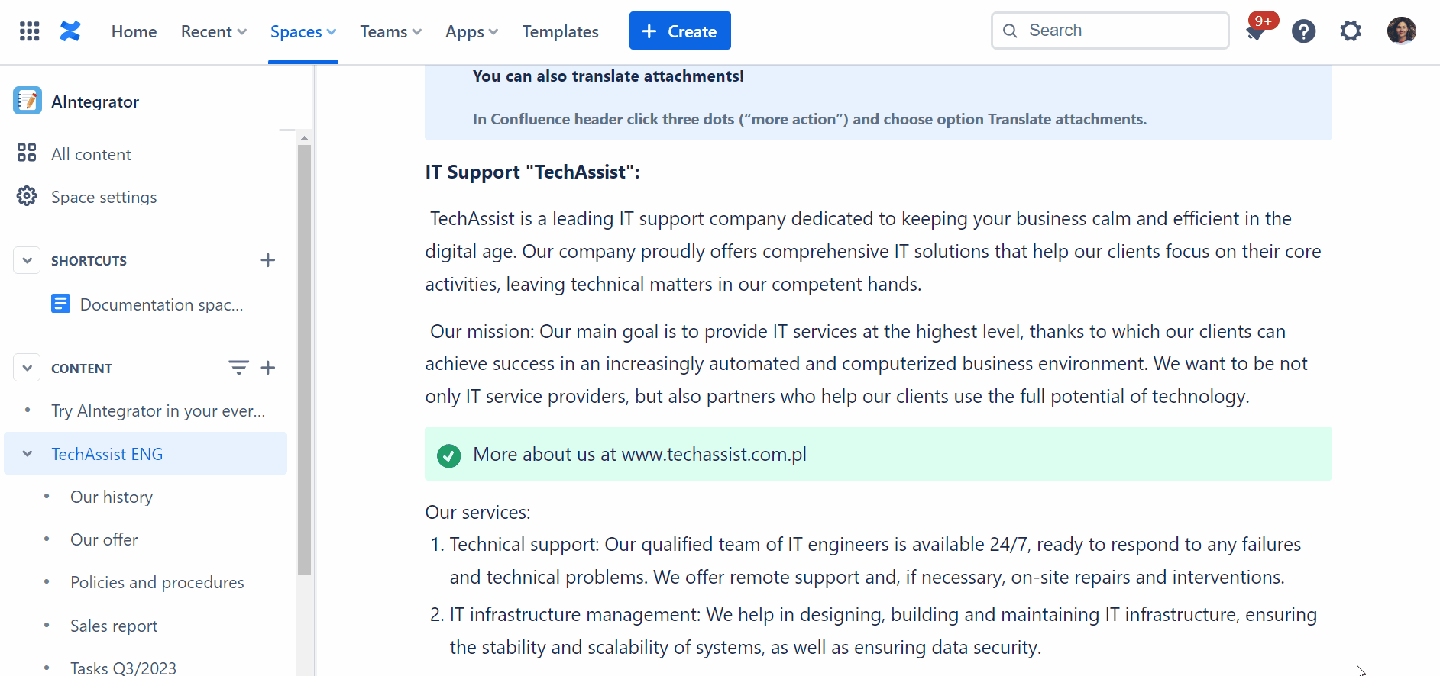Open the Spaces dropdown
The width and height of the screenshot is (1440, 676).
(x=303, y=31)
